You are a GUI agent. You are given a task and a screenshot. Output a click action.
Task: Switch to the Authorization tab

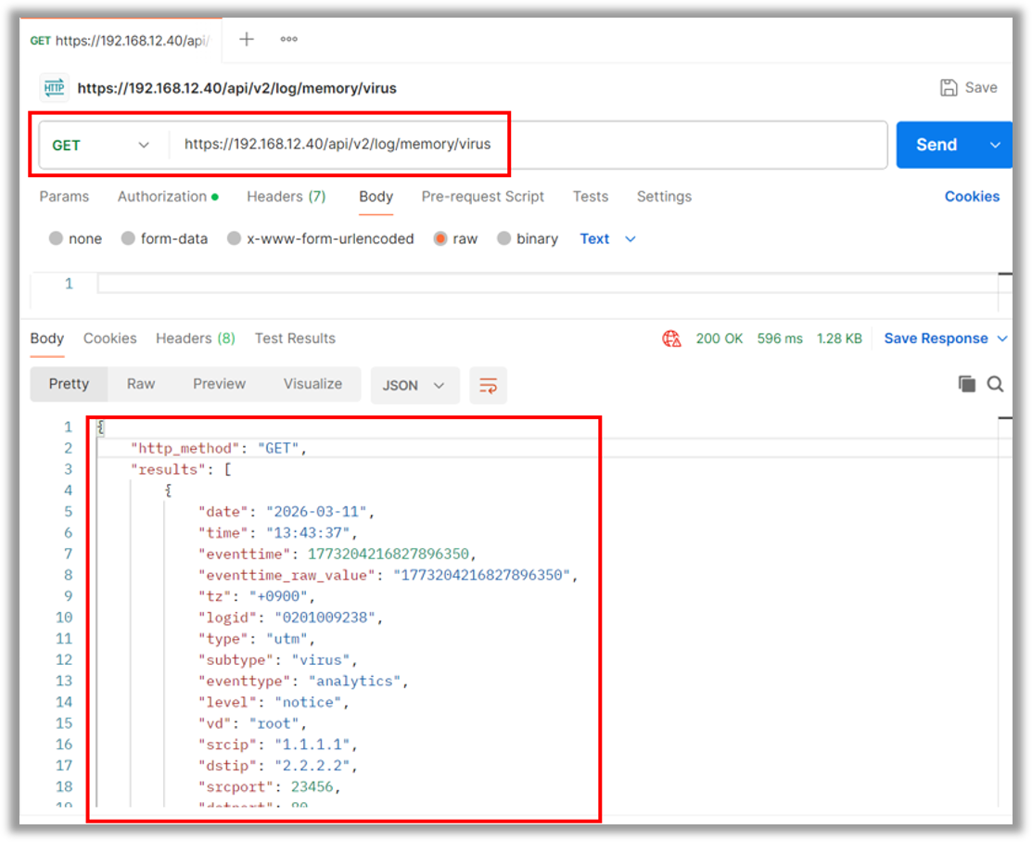(x=167, y=197)
